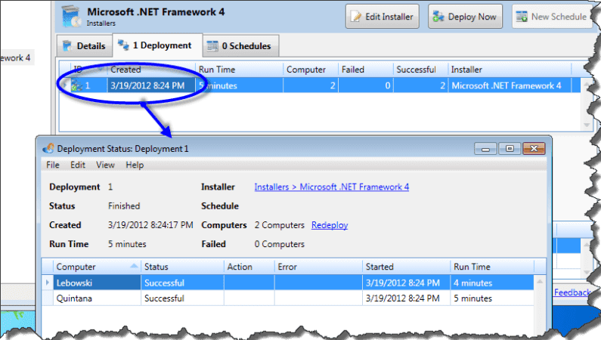Click Quintana's Successful status cell

(x=182, y=298)
